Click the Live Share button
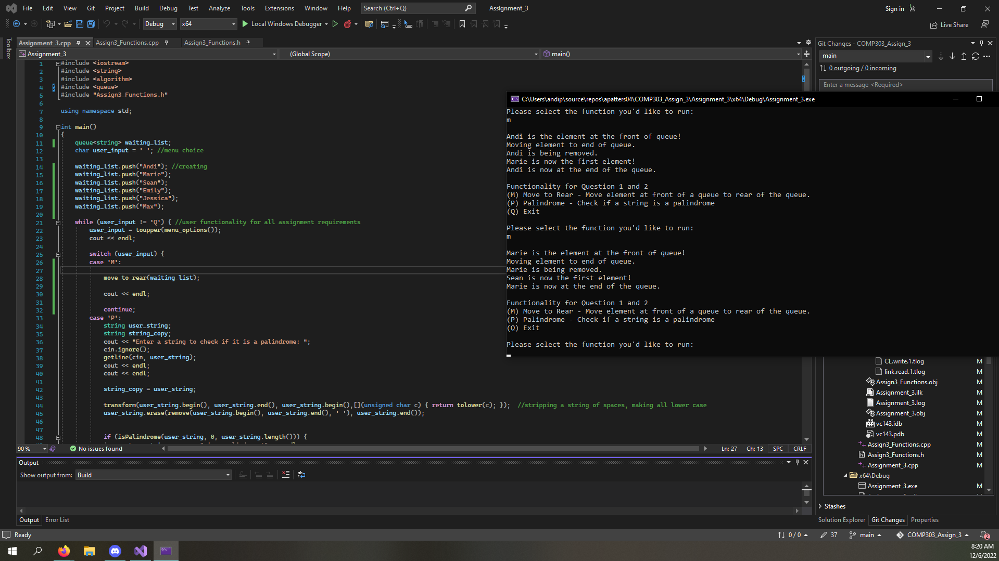 pos(949,25)
